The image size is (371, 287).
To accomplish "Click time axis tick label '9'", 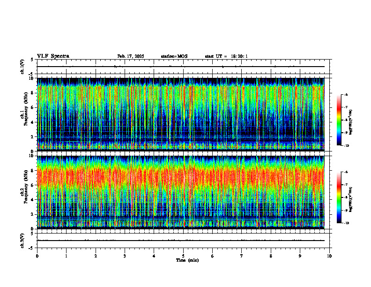I will pyautogui.click(x=300, y=256).
